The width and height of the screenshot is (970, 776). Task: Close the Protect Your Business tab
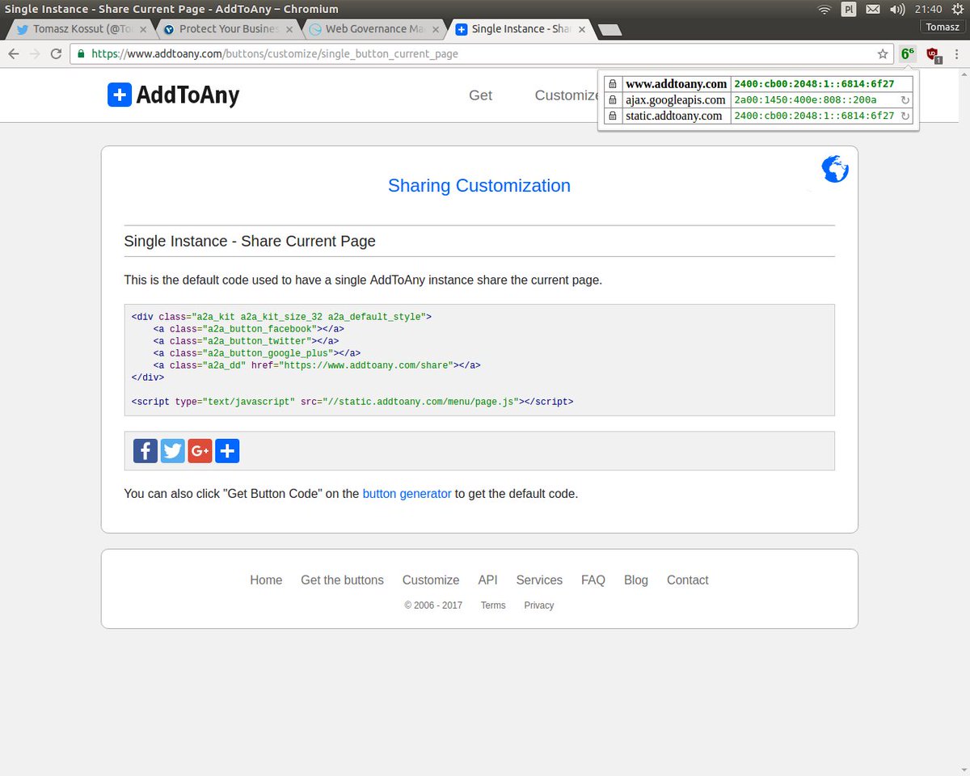(289, 29)
